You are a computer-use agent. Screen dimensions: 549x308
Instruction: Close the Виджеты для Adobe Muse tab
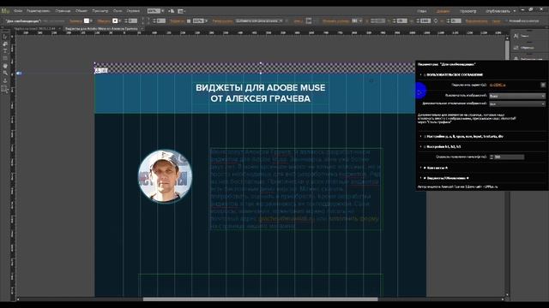142,28
